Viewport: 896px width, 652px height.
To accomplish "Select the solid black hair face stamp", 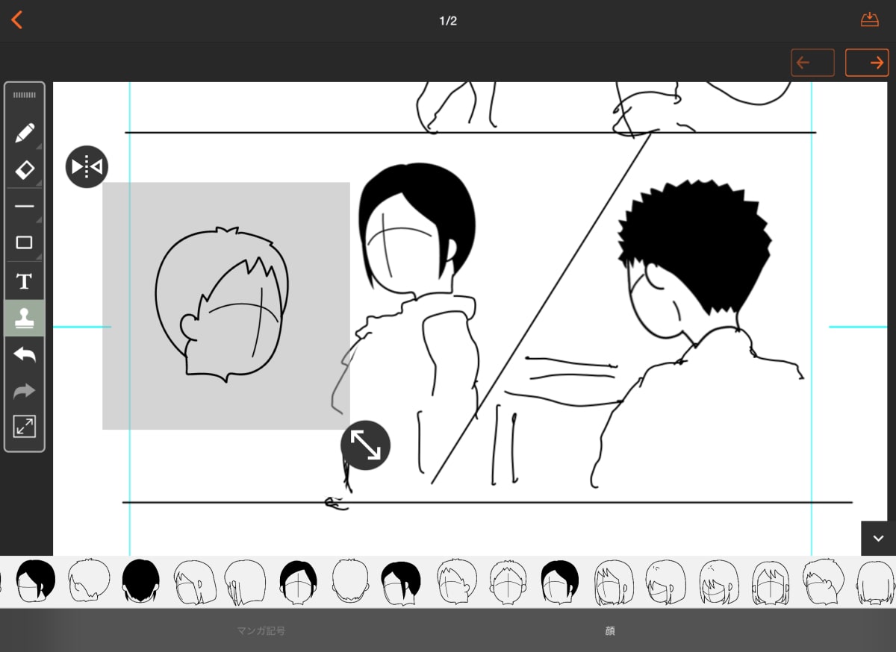I will coord(141,581).
